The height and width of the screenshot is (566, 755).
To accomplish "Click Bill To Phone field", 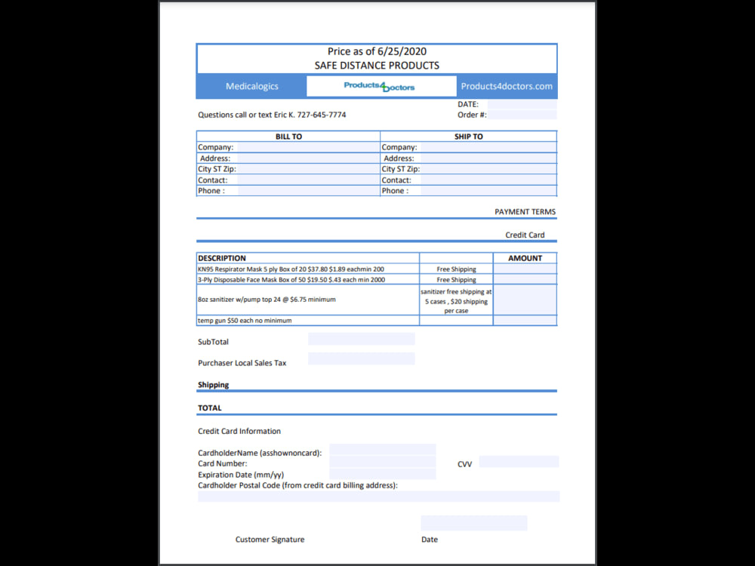I will pos(308,191).
